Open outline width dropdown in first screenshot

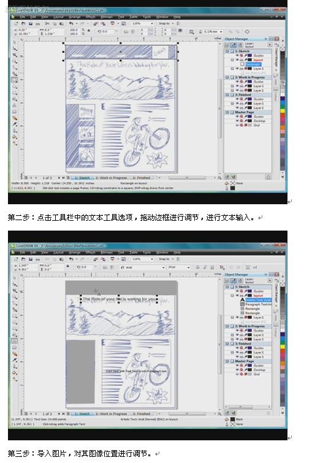221,32
